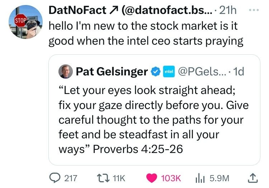This screenshot has width=269, height=188.
Task: Click the blue verified checkmark badge
Action: click(x=154, y=72)
